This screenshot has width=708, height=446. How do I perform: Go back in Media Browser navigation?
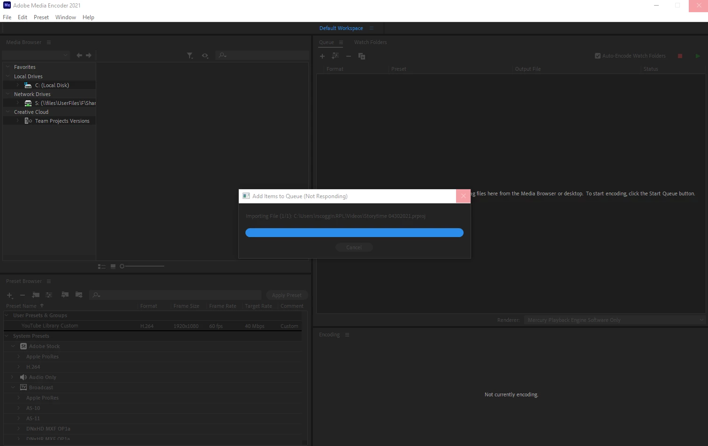[79, 55]
